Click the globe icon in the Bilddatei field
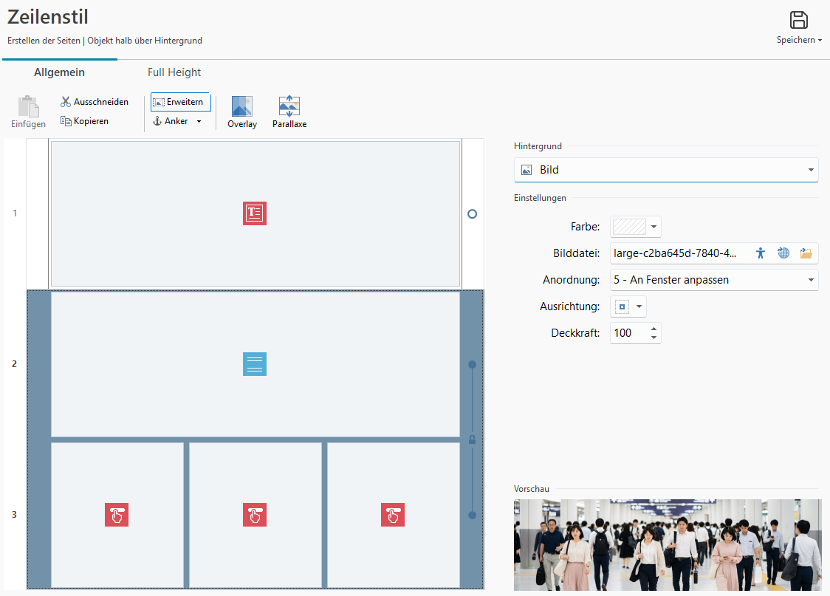 [783, 253]
